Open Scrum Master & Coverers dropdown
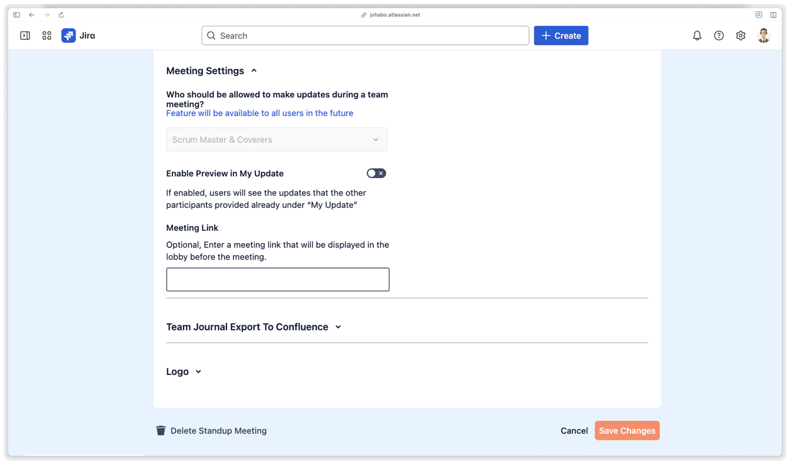 coord(276,139)
